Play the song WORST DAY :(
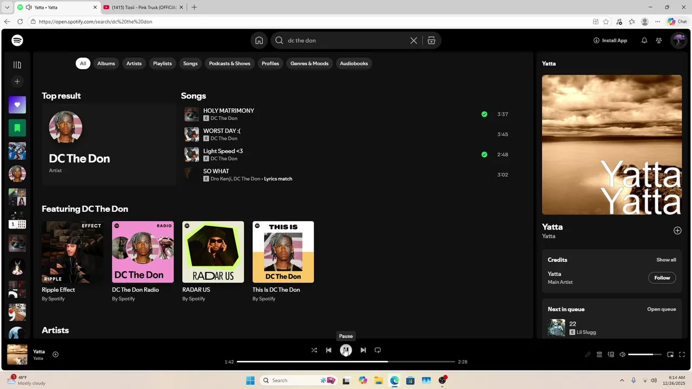The width and height of the screenshot is (692, 389). (192, 135)
